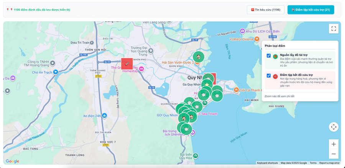The image size is (345, 168).
Task: Click the Google logo on map
Action: pyautogui.click(x=12, y=161)
